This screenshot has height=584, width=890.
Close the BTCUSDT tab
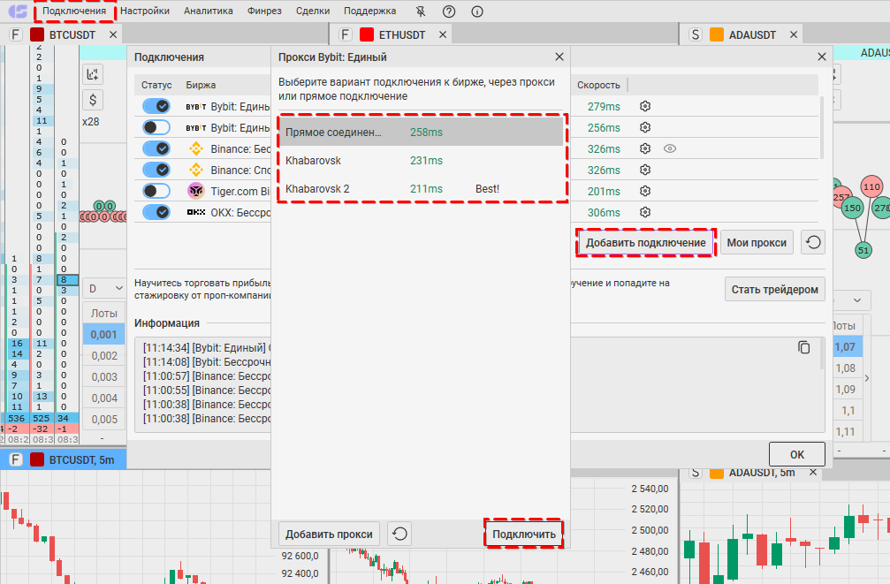[113, 34]
